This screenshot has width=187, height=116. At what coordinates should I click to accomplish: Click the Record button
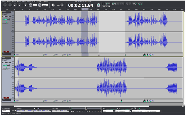pyautogui.click(x=25, y=5)
